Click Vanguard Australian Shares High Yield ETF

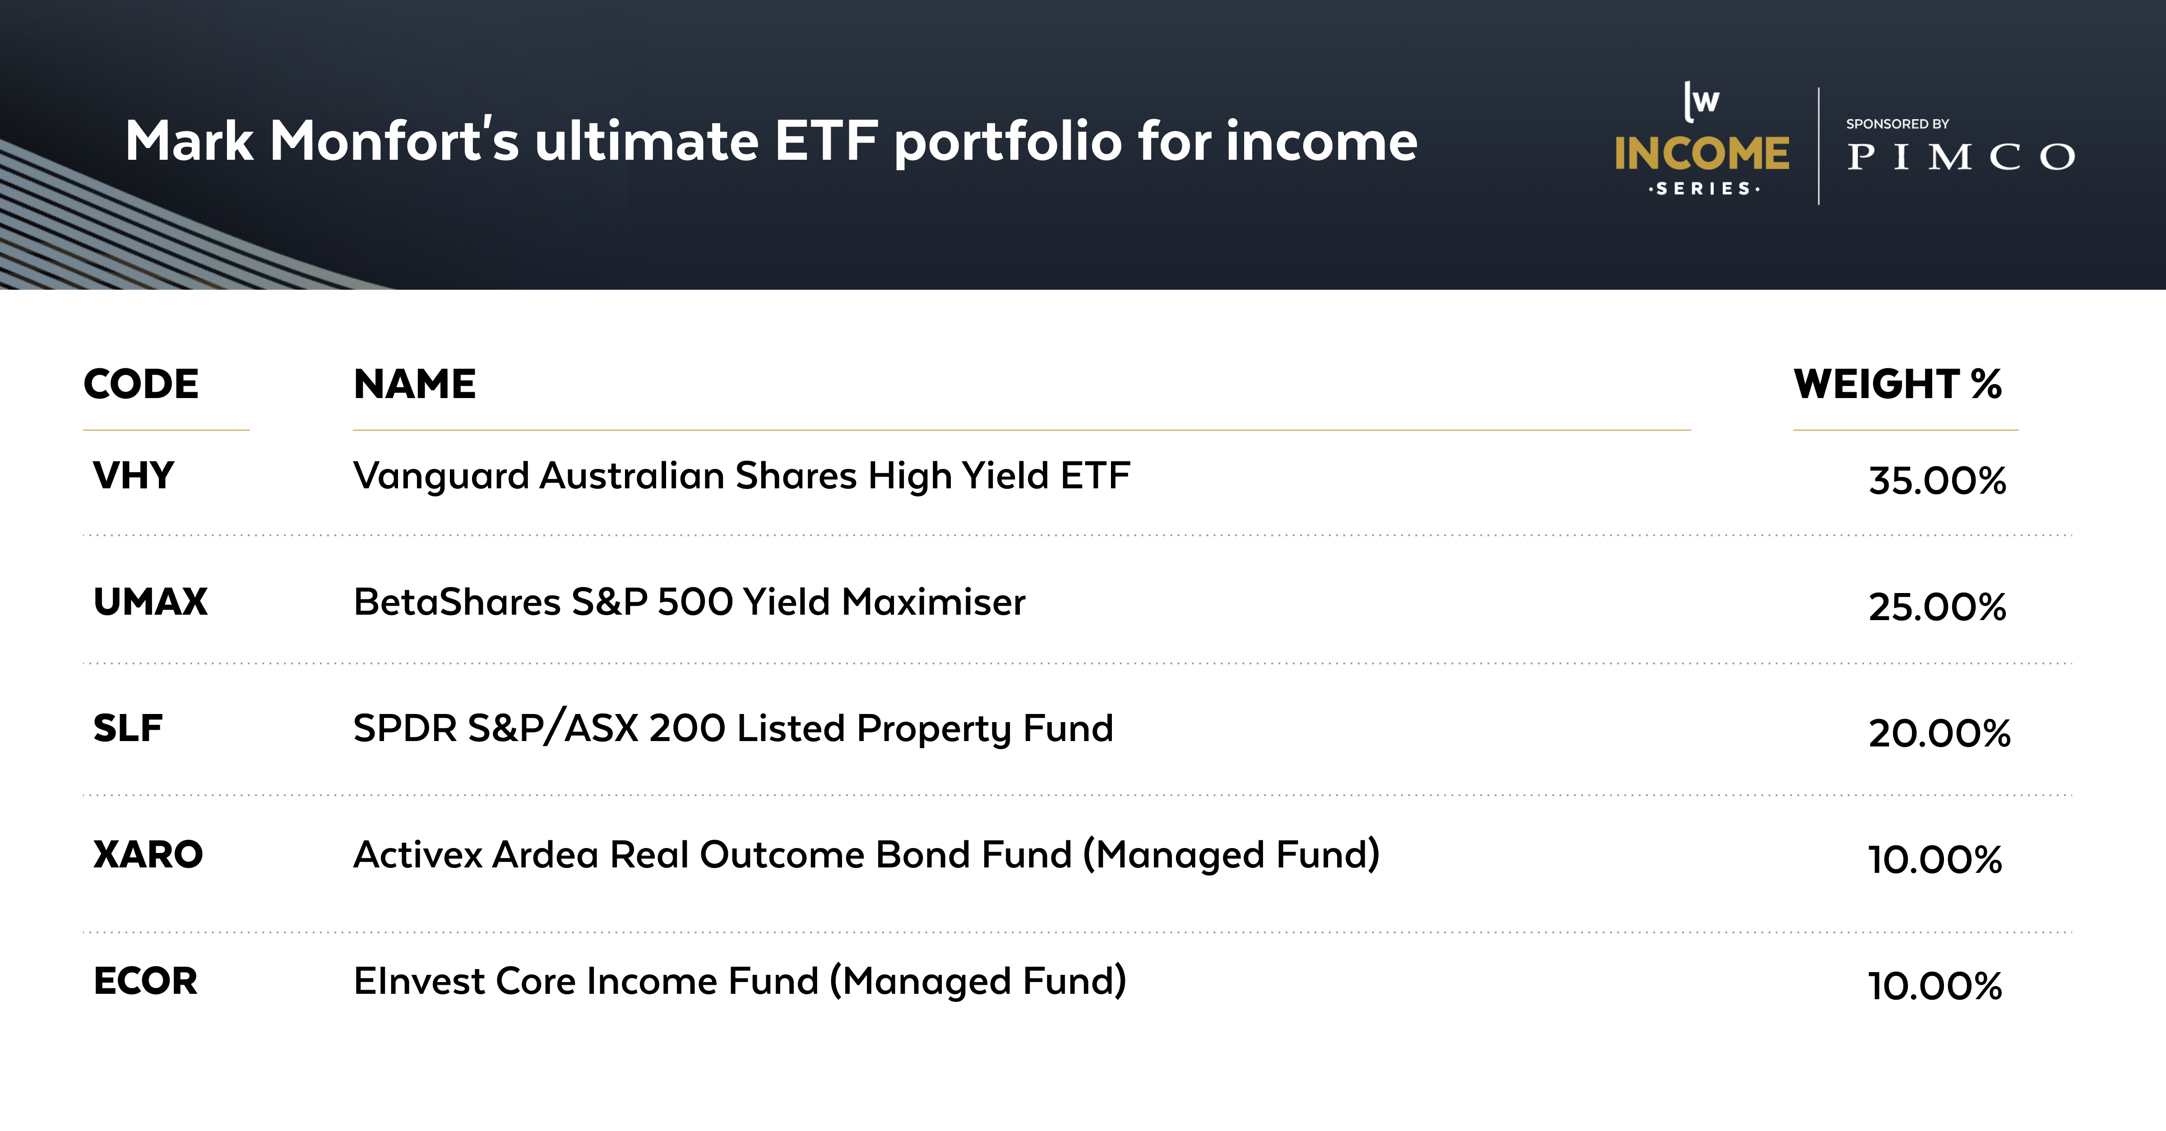click(741, 476)
